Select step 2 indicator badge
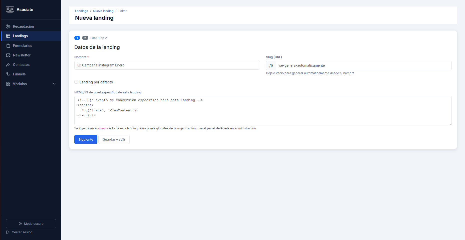Screen dimensions: 465x240 pos(85,38)
